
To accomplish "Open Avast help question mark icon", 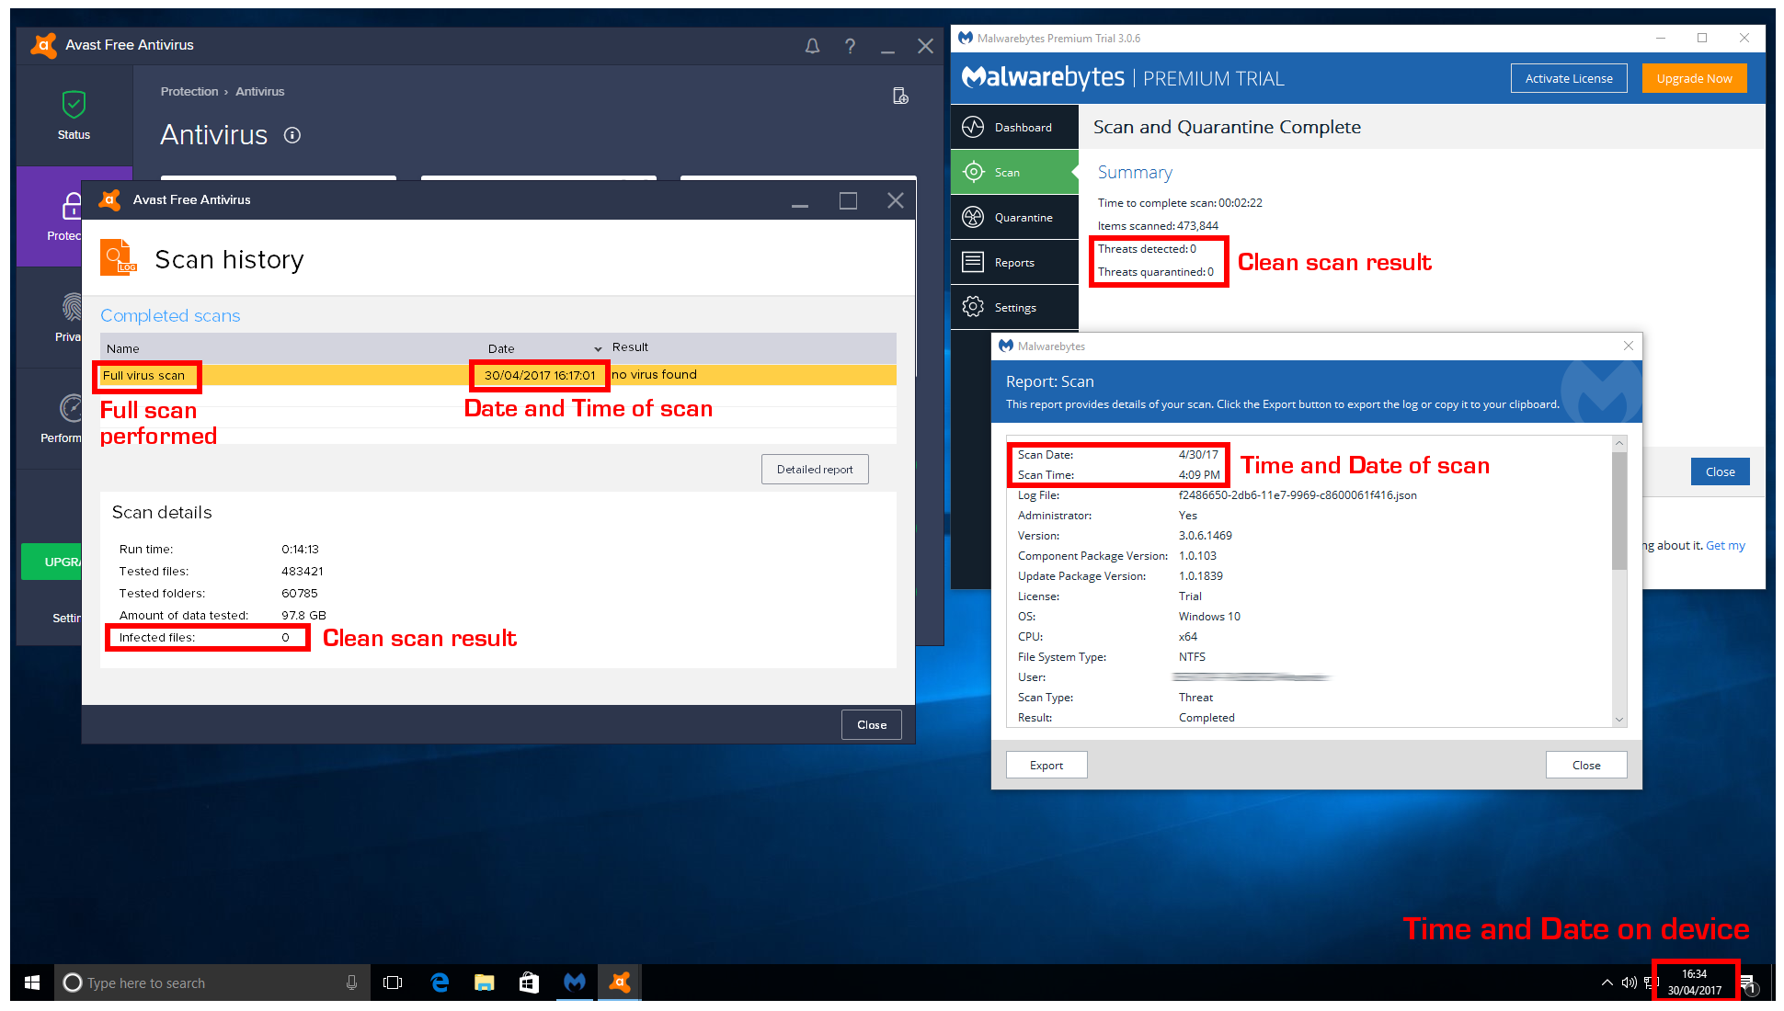I will pyautogui.click(x=851, y=46).
